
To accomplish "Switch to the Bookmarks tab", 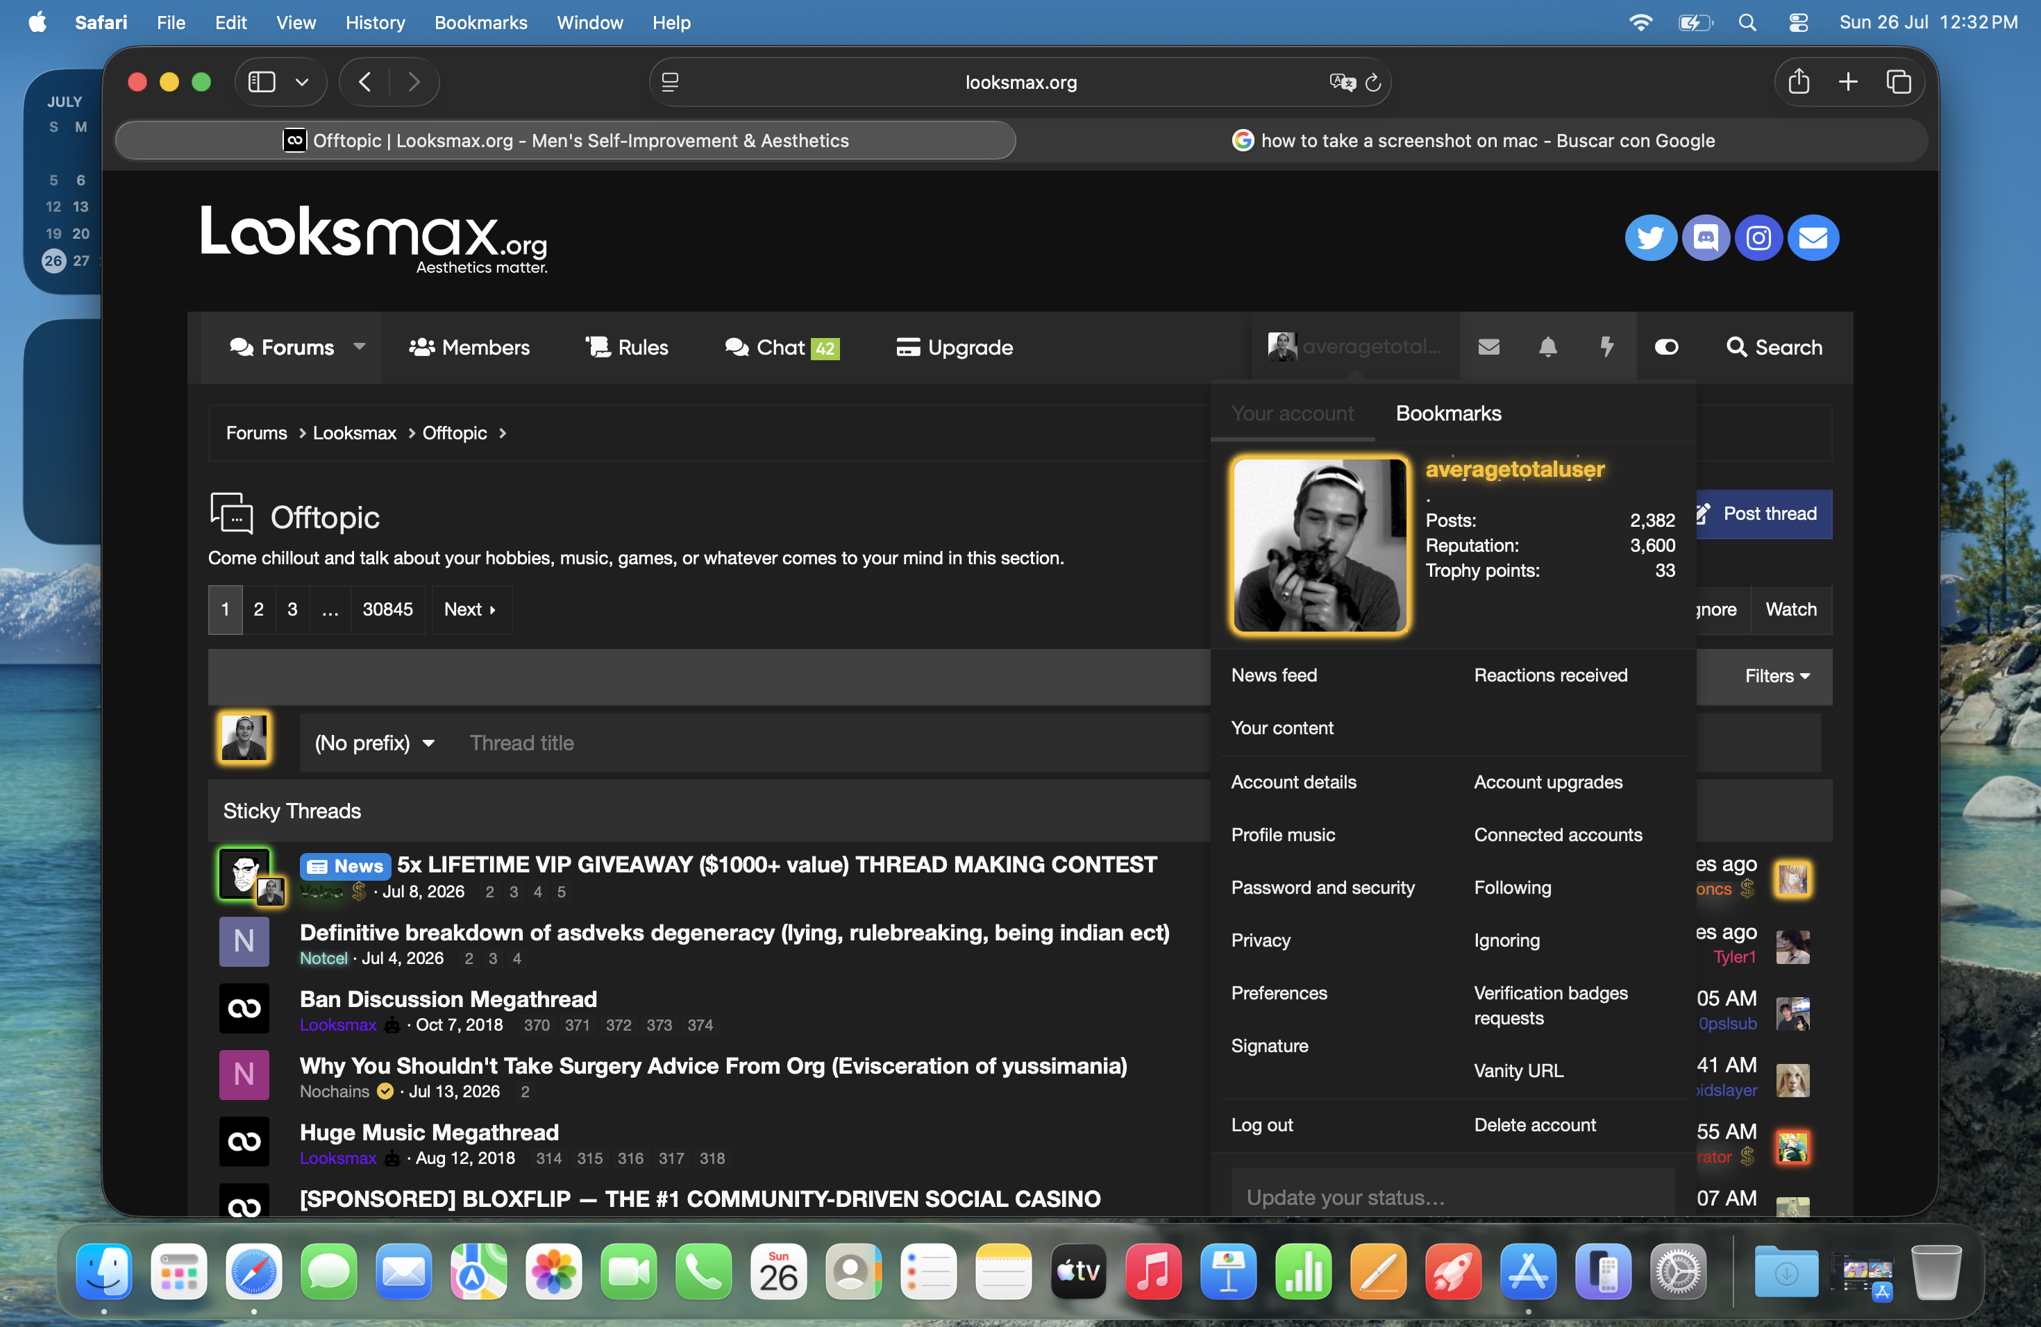I will (x=1448, y=413).
